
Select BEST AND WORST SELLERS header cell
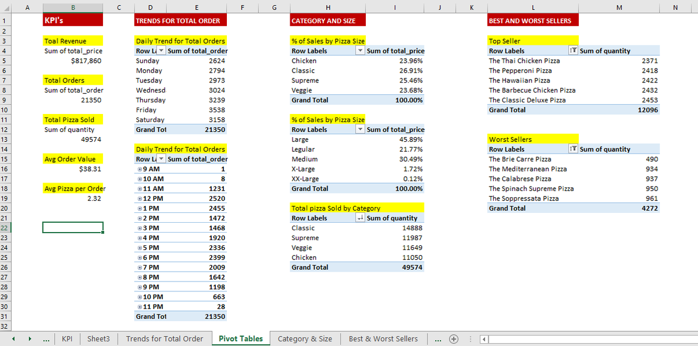tap(533, 20)
